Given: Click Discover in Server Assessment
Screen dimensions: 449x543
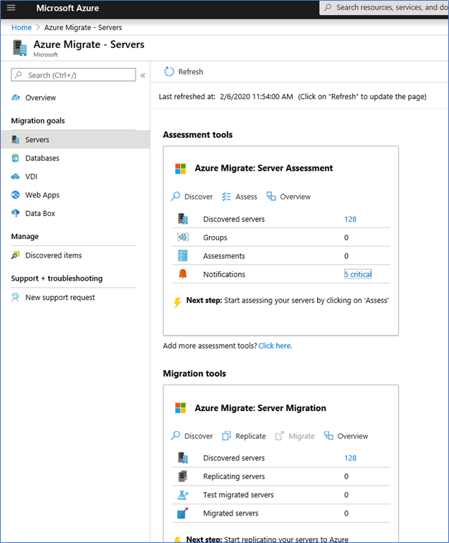Looking at the screenshot, I should 199,197.
